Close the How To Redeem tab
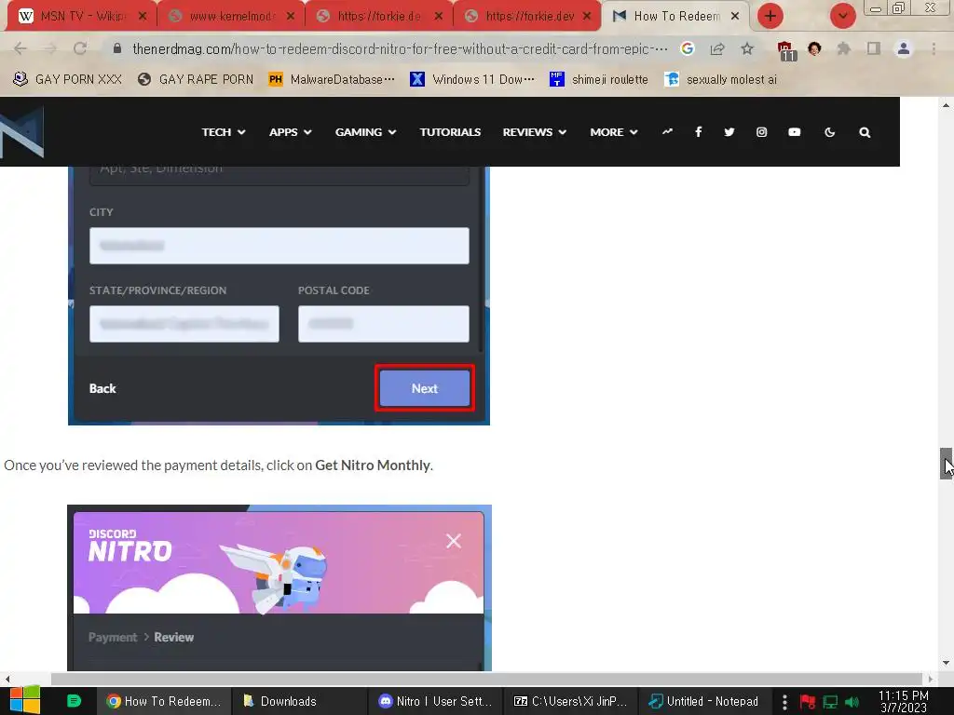Screen dimensions: 954x715 (735, 17)
